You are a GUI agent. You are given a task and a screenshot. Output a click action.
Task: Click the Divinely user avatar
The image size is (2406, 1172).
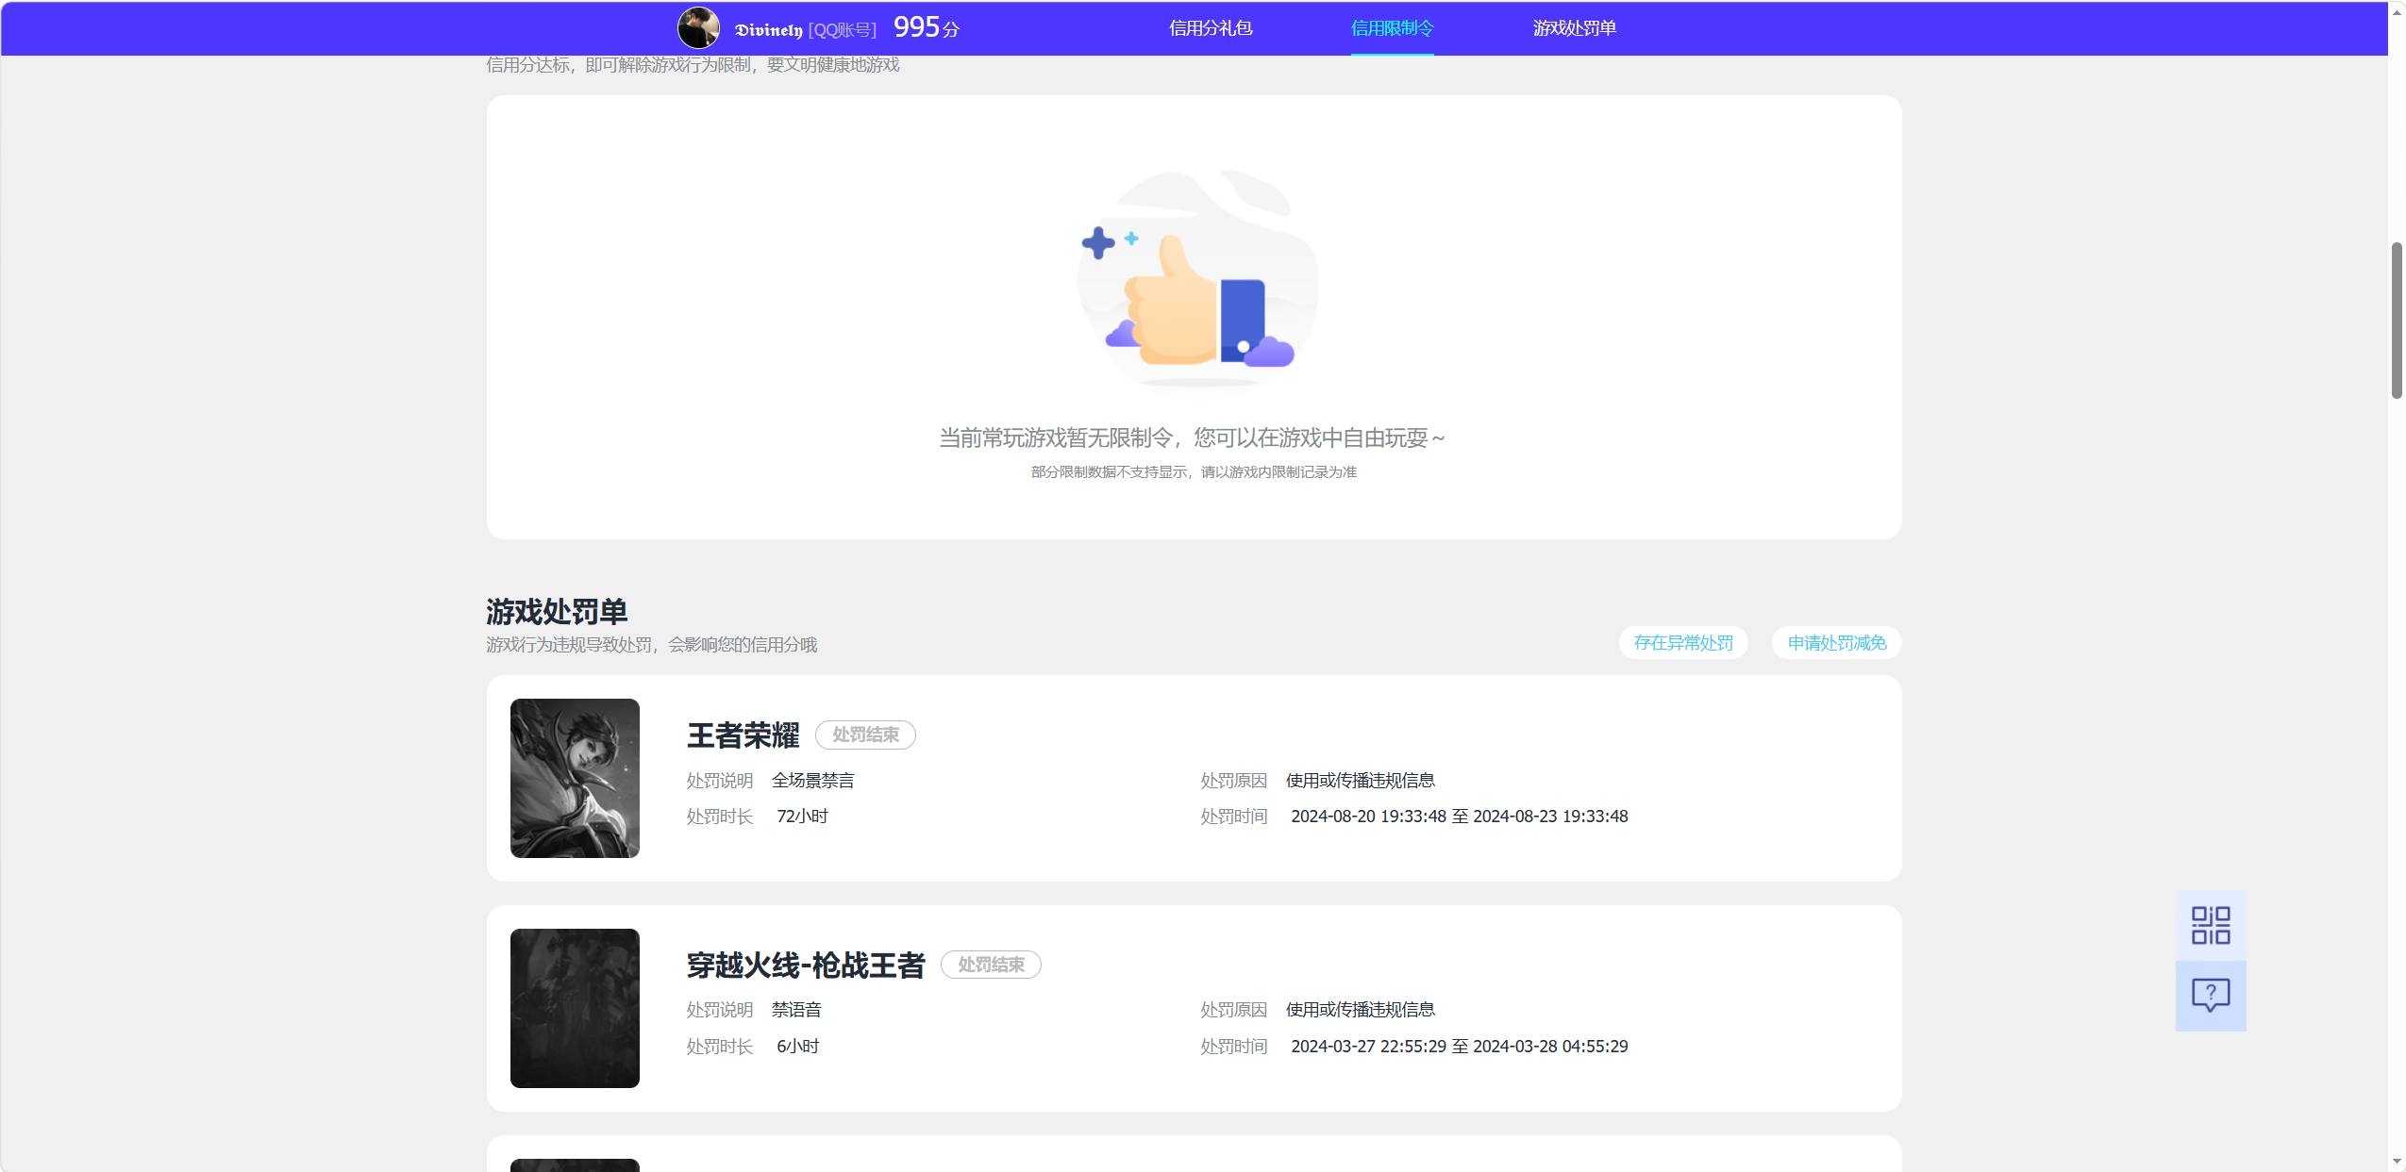tap(698, 28)
